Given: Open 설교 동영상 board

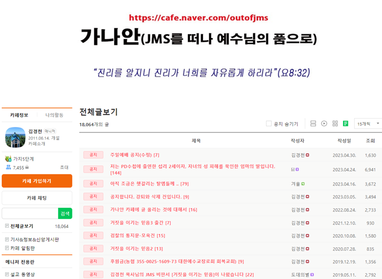Looking at the screenshot, I should coord(22,274).
